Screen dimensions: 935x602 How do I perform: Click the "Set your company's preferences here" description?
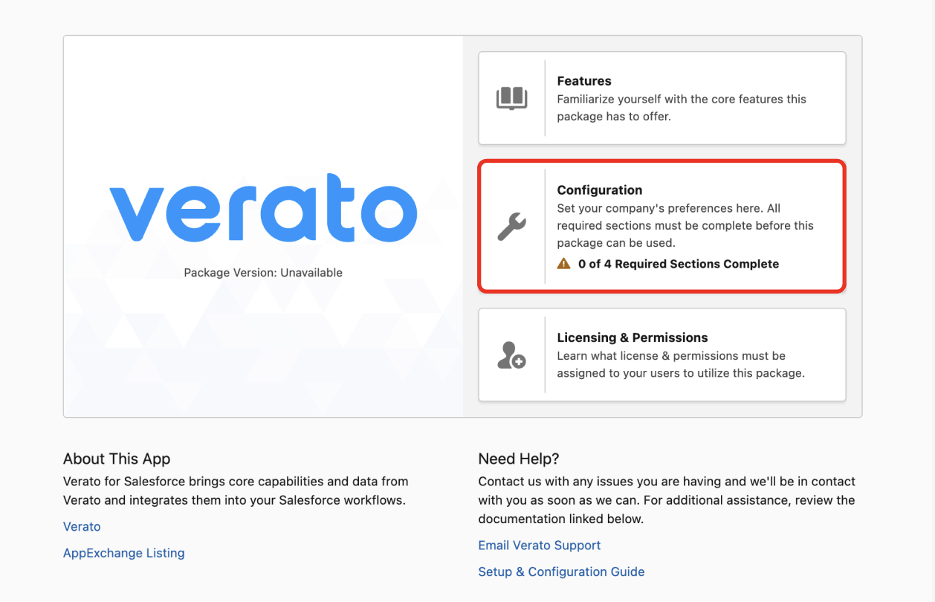pos(685,225)
